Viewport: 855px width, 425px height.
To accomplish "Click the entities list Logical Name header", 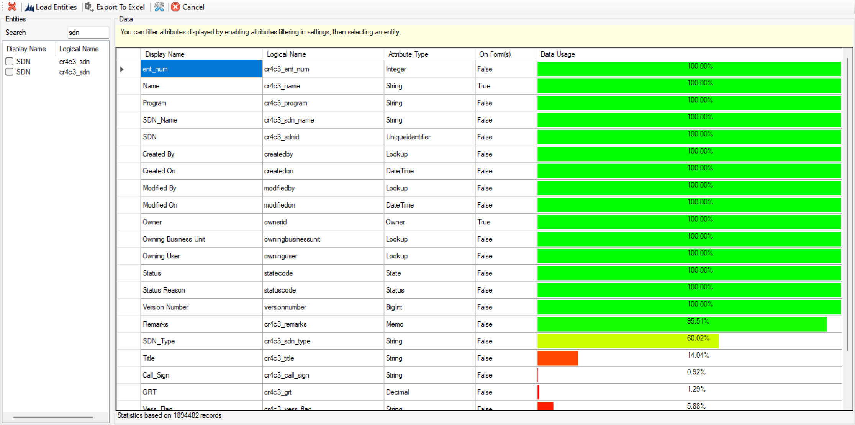I will pyautogui.click(x=79, y=49).
